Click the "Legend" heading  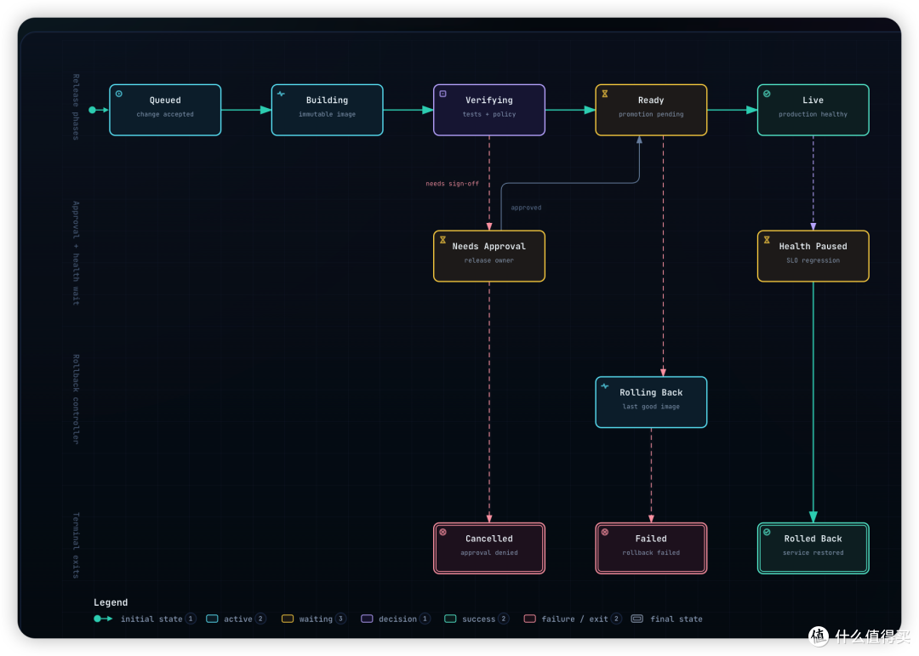pyautogui.click(x=111, y=602)
